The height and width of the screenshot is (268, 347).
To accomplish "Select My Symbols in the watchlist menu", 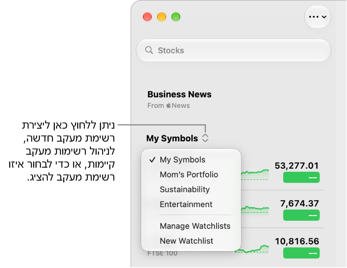I will coord(182,160).
